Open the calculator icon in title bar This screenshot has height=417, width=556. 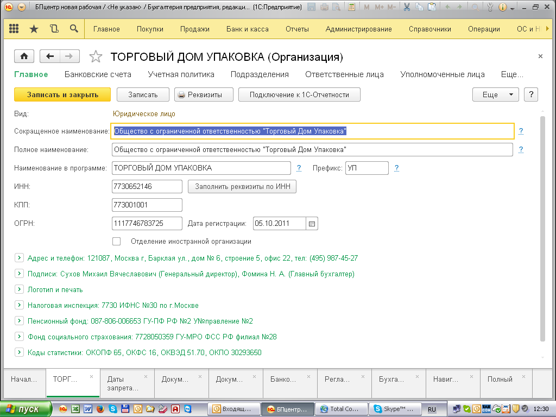[x=352, y=8]
